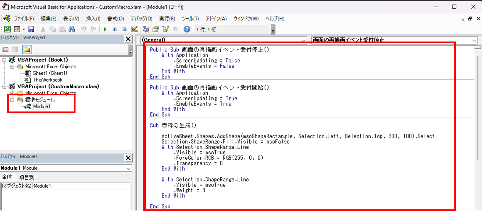This screenshot has height=211, width=482.
Task: Click the Toolbox wrench icon
Action: point(175,29)
